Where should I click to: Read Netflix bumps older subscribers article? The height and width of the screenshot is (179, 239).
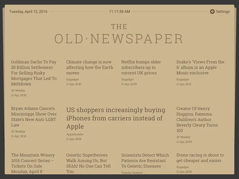click(141, 68)
